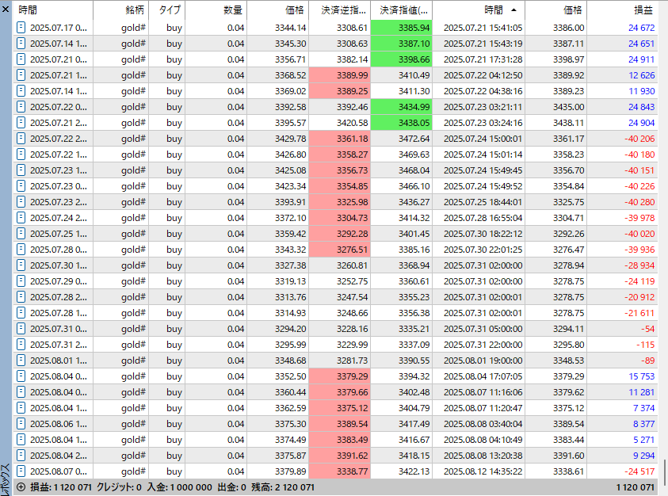The height and width of the screenshot is (496, 668).
Task: Click the trade icon in the 3313.76 row
Action: pyautogui.click(x=21, y=297)
